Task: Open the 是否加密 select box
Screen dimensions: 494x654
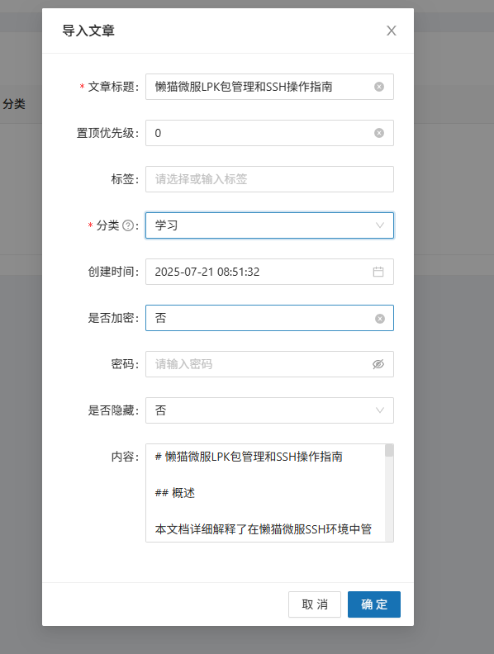Action: 269,318
